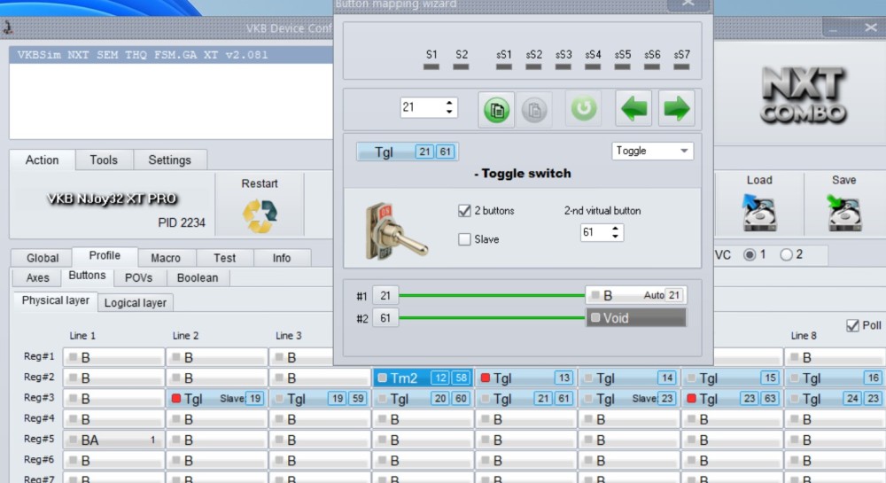Increase the 2-nd virtual button value
Viewport: 886px width, 483px height.
[x=616, y=229]
